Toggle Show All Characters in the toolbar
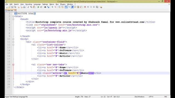The width and height of the screenshot is (175, 98). pos(69,7)
